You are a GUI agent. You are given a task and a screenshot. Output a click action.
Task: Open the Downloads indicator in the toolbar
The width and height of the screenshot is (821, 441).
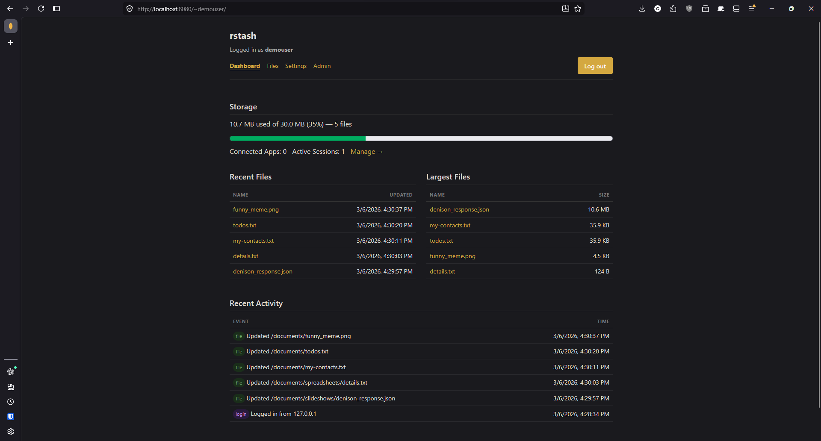642,9
